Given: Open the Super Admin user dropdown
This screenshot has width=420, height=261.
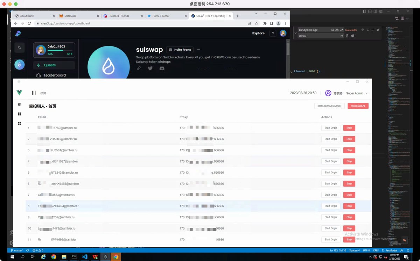Looking at the screenshot, I should (357, 93).
